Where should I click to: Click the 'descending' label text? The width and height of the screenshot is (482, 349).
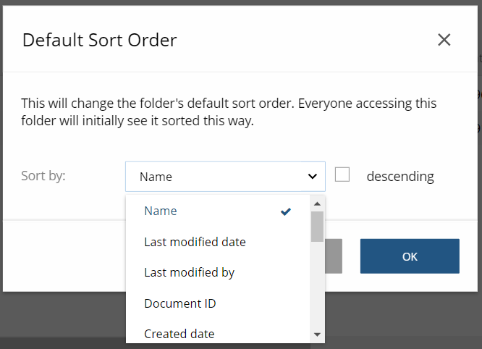tap(399, 176)
